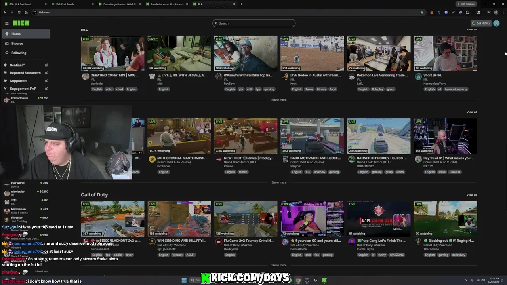
Task: Open Reported Streamers sidebar item
Action: [25, 73]
